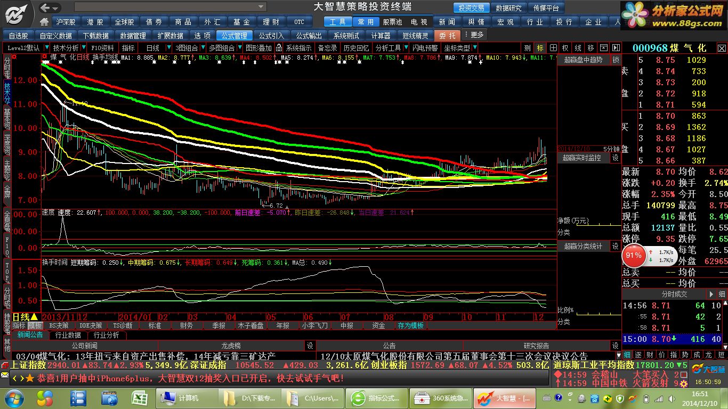This screenshot has width=728, height=409.
Task: Toggle the 标 marker tool
Action: [x=540, y=47]
